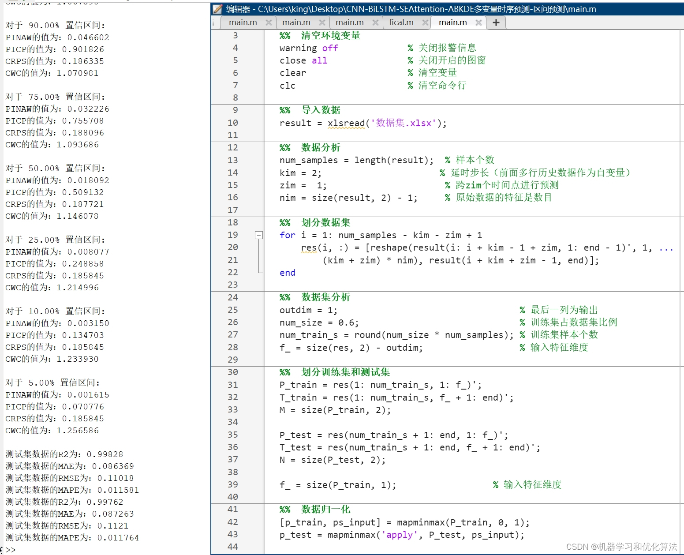Add a new editor tab with plus button
684x555 pixels.
496,22
